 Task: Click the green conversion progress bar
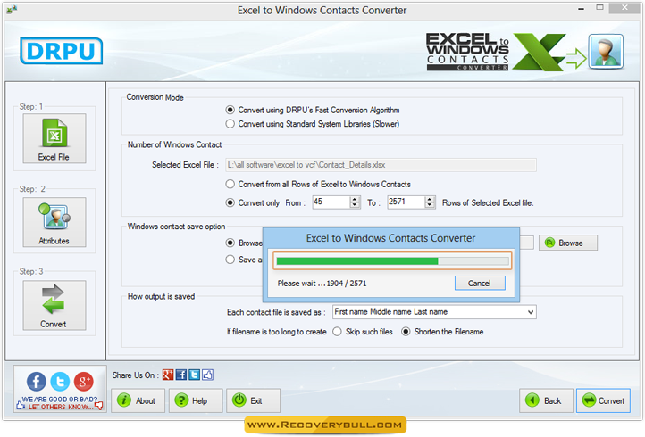pos(392,260)
